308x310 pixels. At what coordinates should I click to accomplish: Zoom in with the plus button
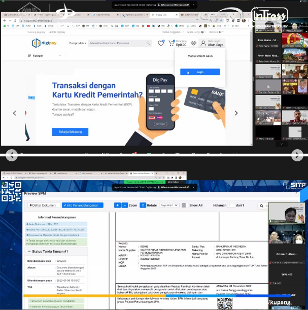pos(118,205)
